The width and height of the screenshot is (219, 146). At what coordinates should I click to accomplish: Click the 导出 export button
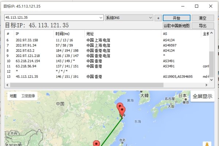click(x=203, y=26)
